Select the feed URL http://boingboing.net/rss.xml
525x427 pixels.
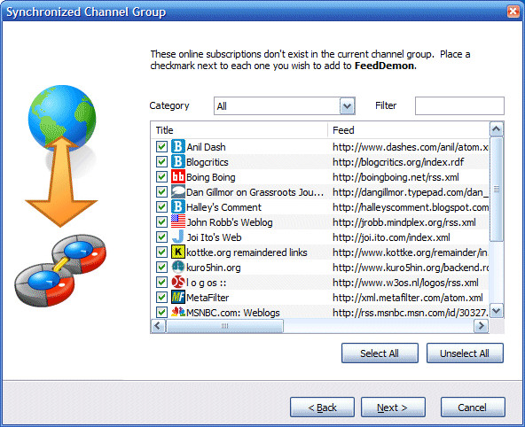pos(396,177)
